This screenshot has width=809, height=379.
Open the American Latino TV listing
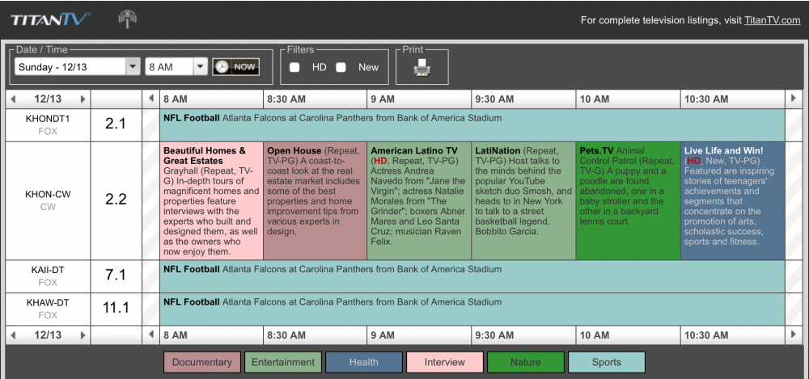tap(419, 200)
